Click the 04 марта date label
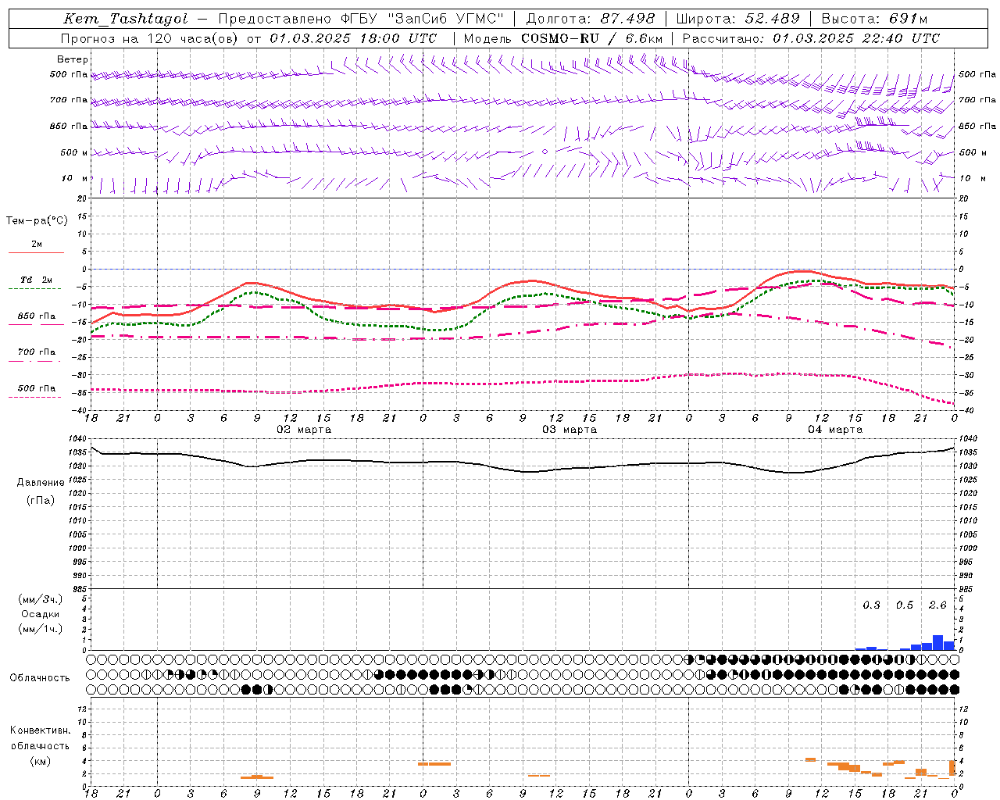 tap(835, 430)
